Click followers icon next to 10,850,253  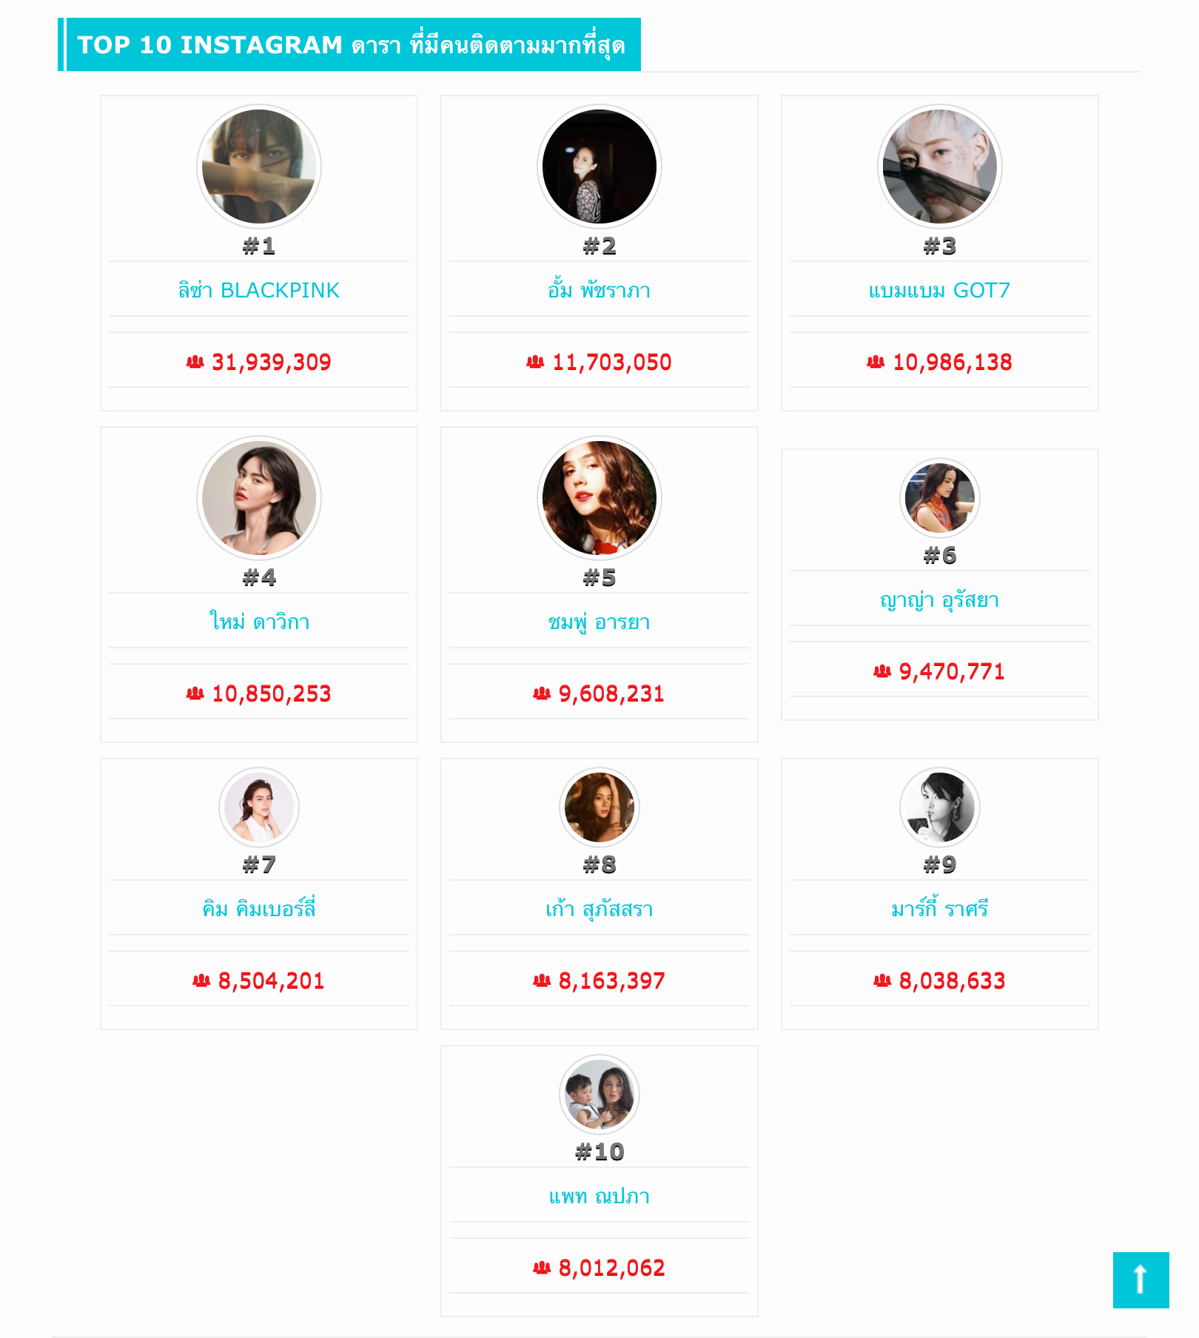195,693
